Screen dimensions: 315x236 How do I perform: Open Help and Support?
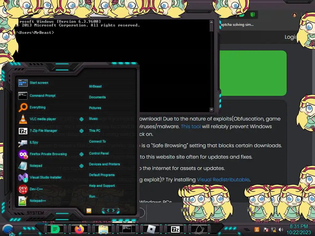pos(102,186)
